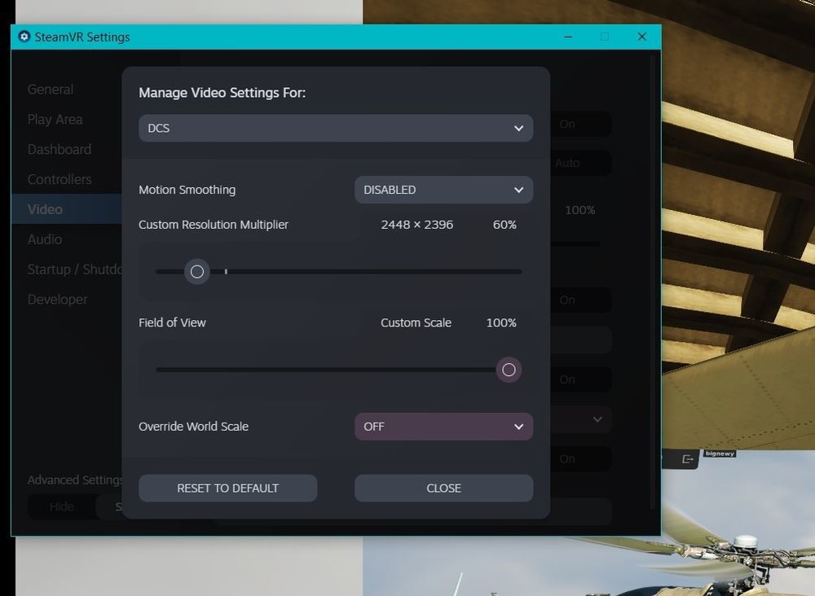
Task: Expand the partially hidden dropdown behind the dialog
Action: coord(597,419)
